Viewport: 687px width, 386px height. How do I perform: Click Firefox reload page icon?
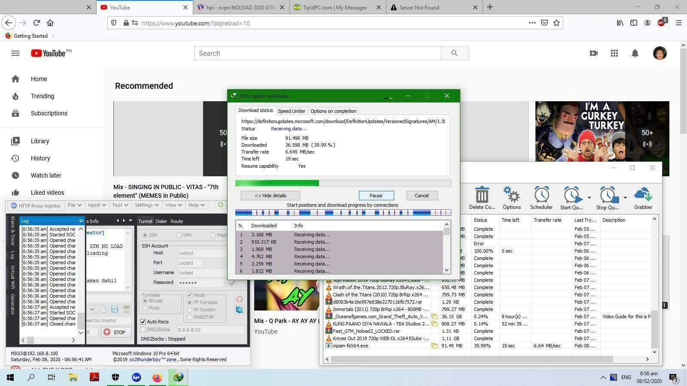[36, 23]
